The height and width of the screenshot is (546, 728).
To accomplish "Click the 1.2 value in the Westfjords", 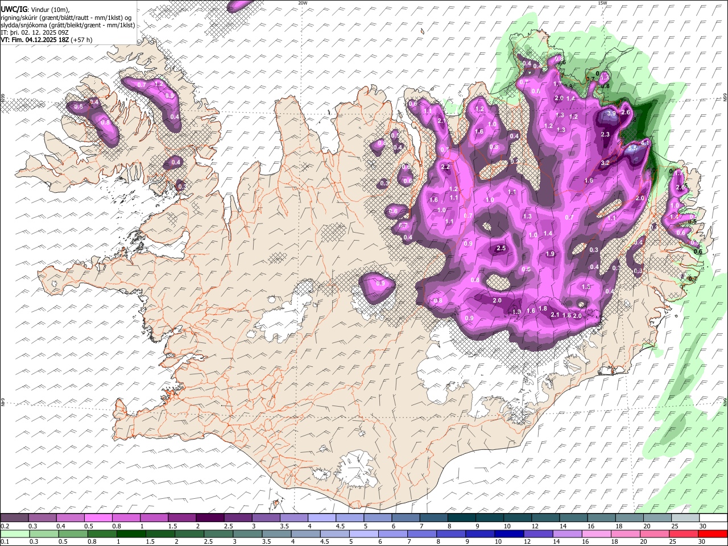I will (159, 84).
